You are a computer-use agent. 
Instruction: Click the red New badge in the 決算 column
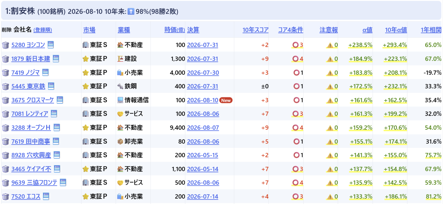pyautogui.click(x=226, y=100)
